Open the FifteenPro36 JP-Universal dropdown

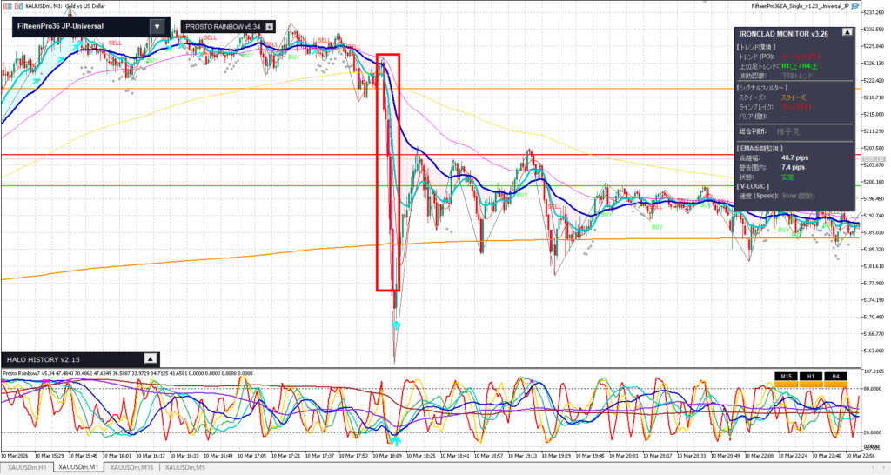click(156, 26)
